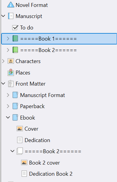Click the Novel Format info triangle icon
The height and width of the screenshot is (182, 117).
11,5
